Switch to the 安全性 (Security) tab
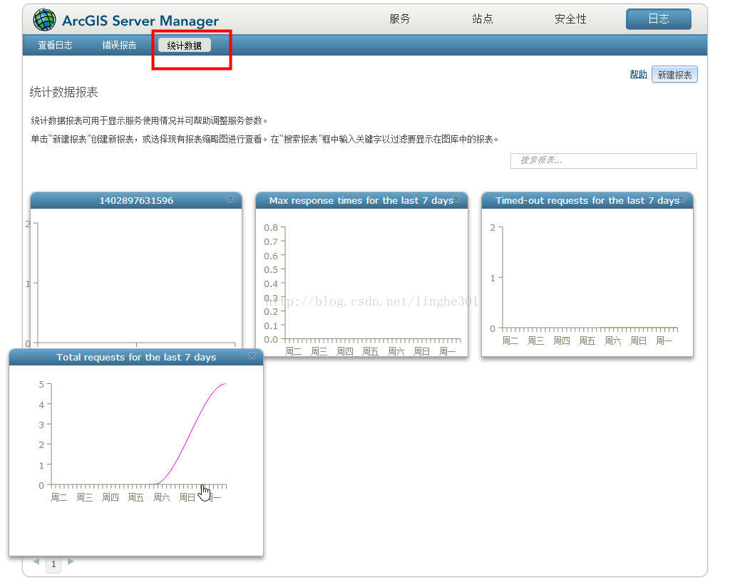Image resolution: width=730 pixels, height=587 pixels. coord(570,19)
